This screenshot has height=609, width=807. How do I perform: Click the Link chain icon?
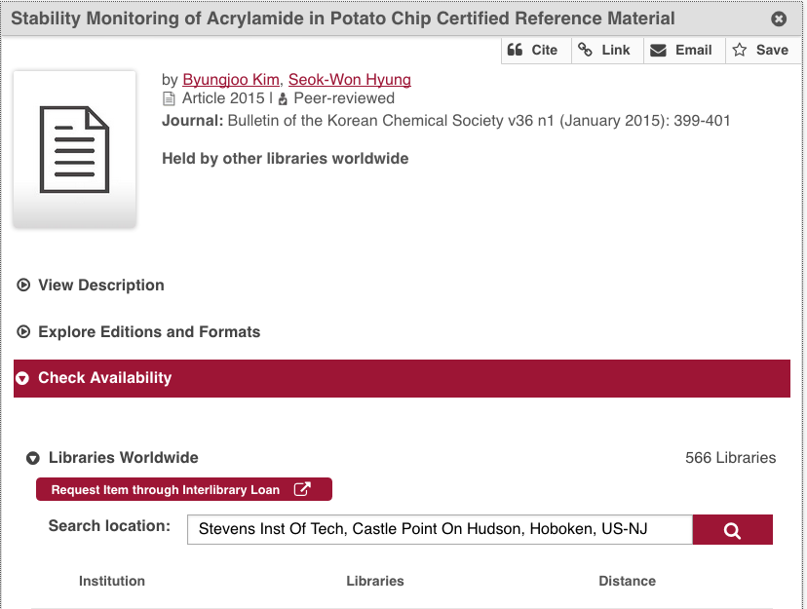[585, 50]
